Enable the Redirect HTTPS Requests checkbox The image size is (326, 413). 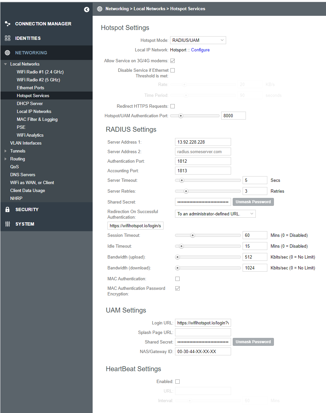[172, 106]
